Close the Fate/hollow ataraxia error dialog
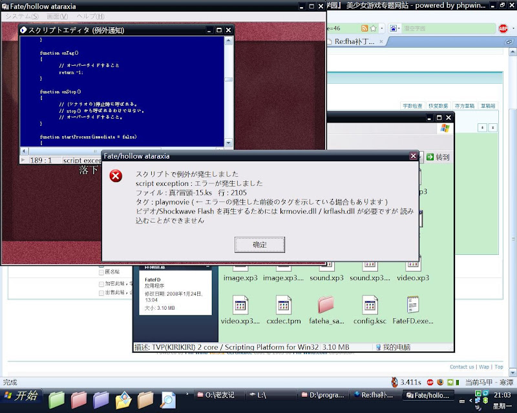 (413, 156)
